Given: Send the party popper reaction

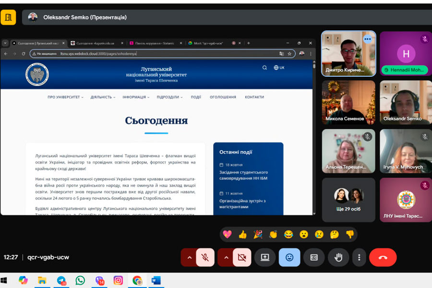Looking at the screenshot, I should pos(258,234).
